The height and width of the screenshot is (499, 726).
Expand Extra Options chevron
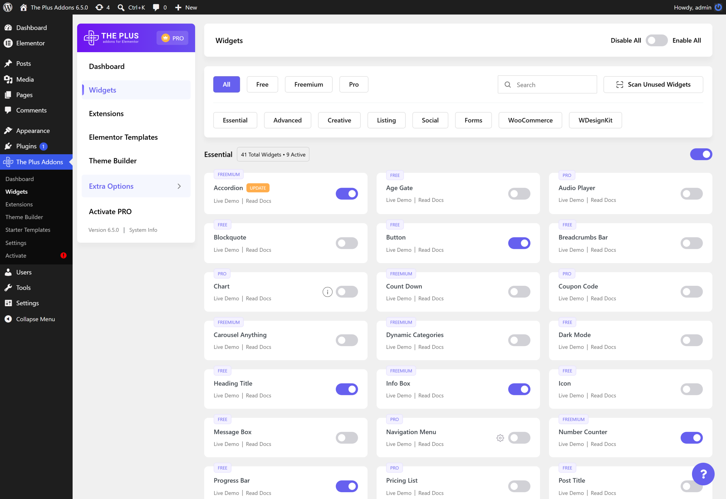[179, 186]
